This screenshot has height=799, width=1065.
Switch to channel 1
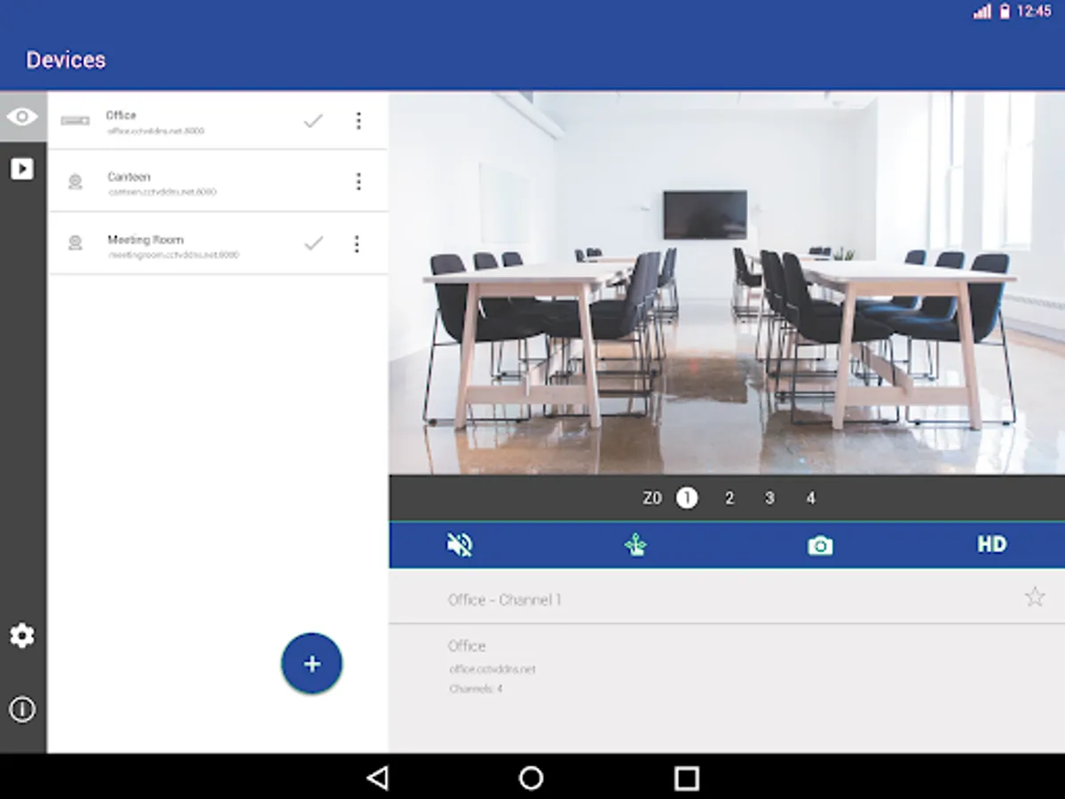point(687,498)
